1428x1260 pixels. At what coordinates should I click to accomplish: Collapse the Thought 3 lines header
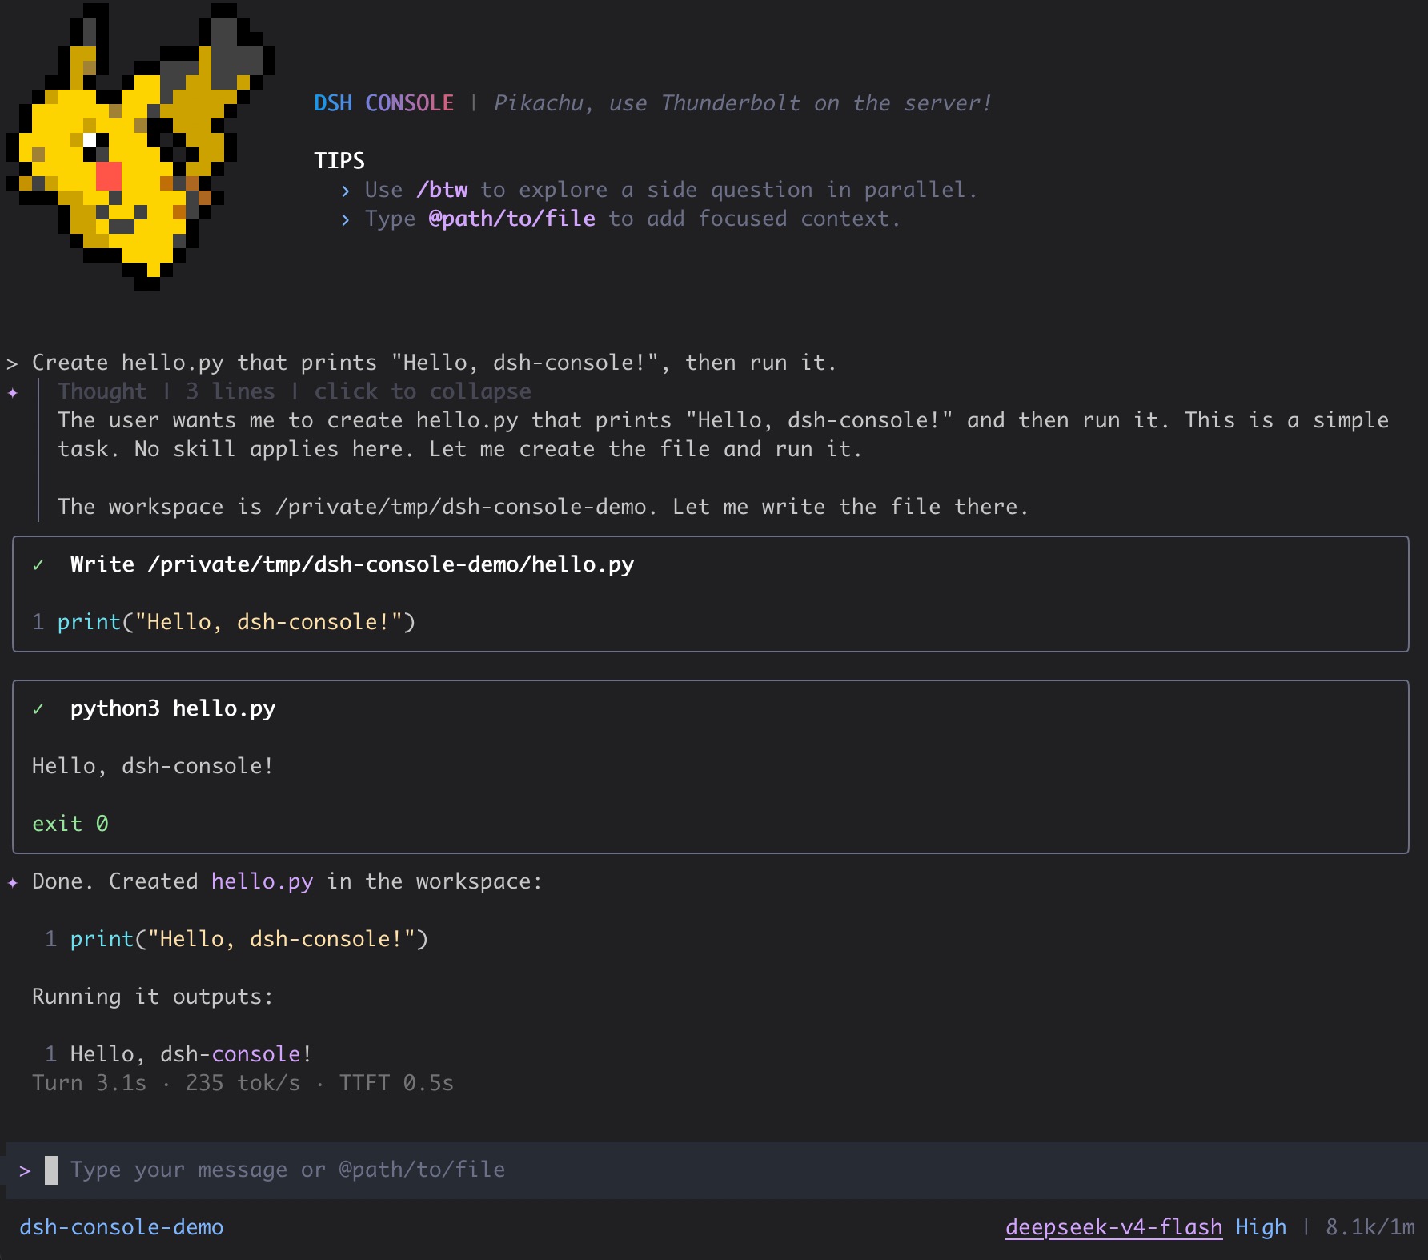click(x=294, y=391)
